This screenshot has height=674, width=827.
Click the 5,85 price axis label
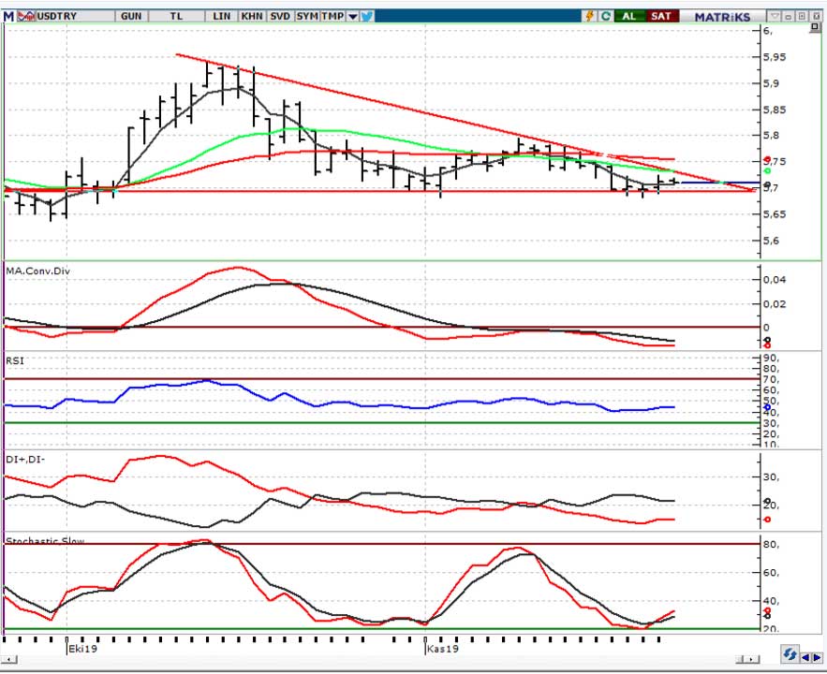(775, 110)
